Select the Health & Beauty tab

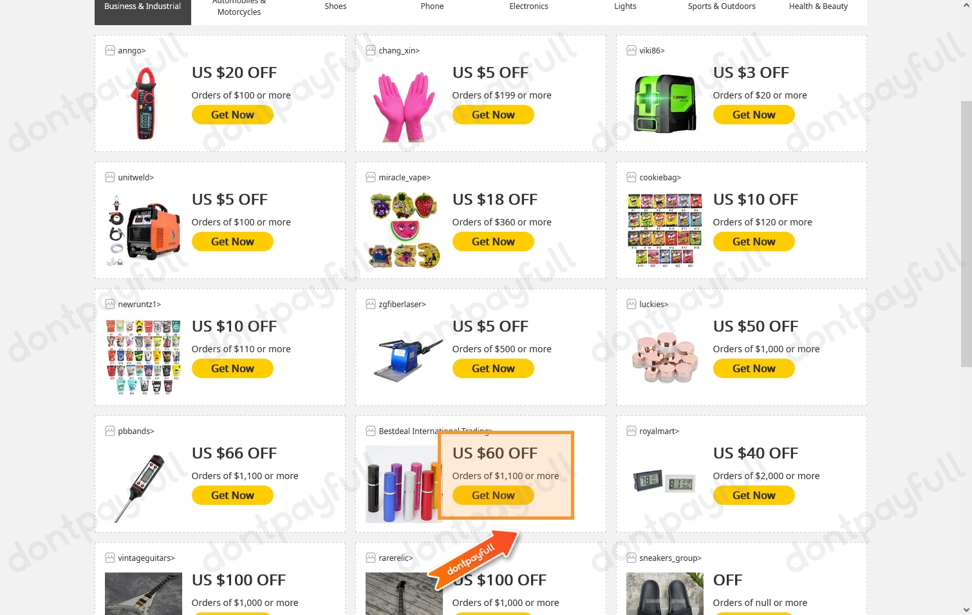click(x=818, y=6)
